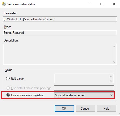Select the Edit value radio button
The width and height of the screenshot is (120, 116).
pyautogui.click(x=8, y=78)
